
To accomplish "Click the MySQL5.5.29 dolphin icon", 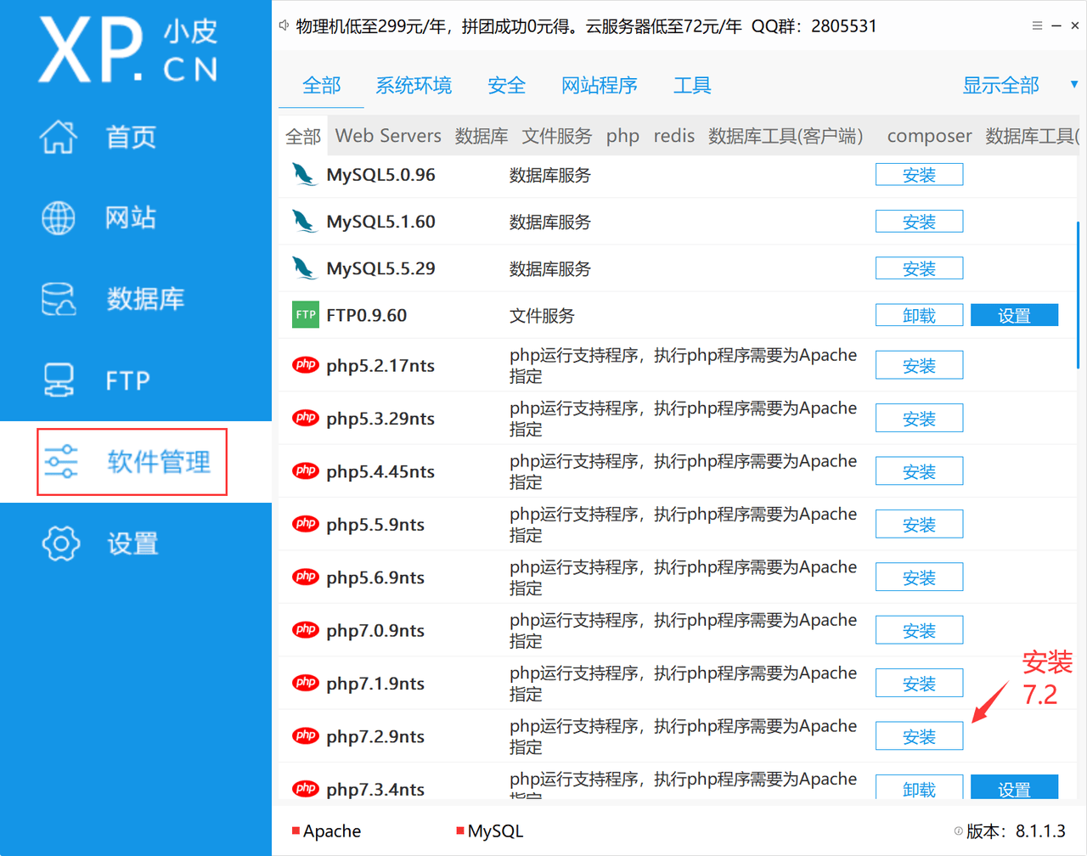I will [304, 267].
